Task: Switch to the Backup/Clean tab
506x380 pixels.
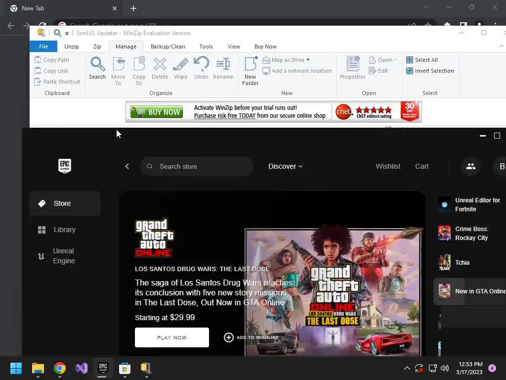Action: 168,47
